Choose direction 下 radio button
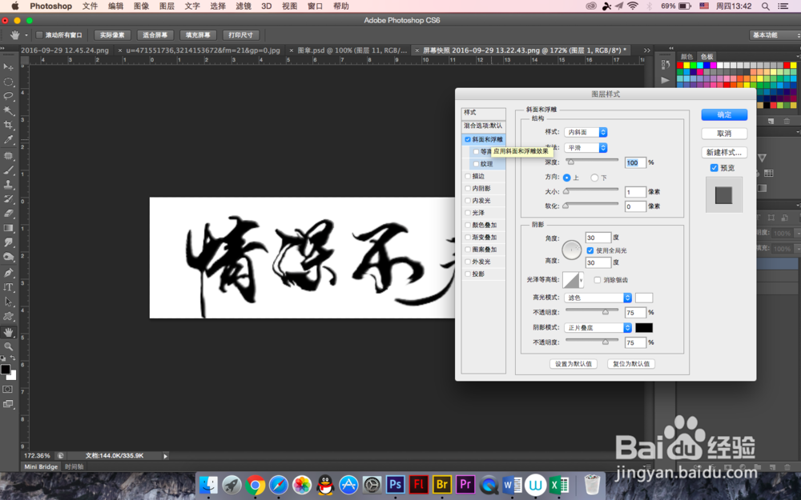 pyautogui.click(x=594, y=178)
